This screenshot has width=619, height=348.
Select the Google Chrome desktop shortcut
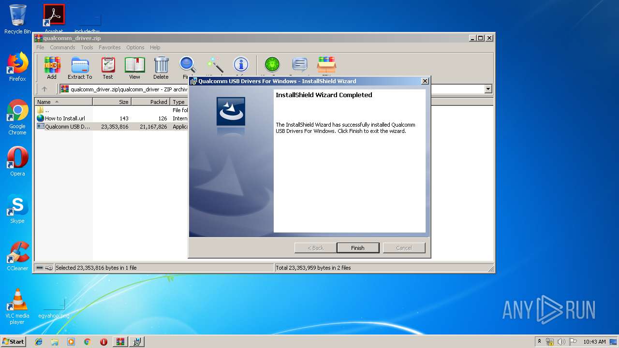(x=17, y=117)
